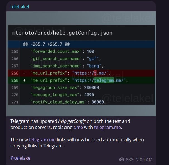Screen dimensions: 169x165
Task: Open the @telelakel mention below the message
Action: point(21,158)
